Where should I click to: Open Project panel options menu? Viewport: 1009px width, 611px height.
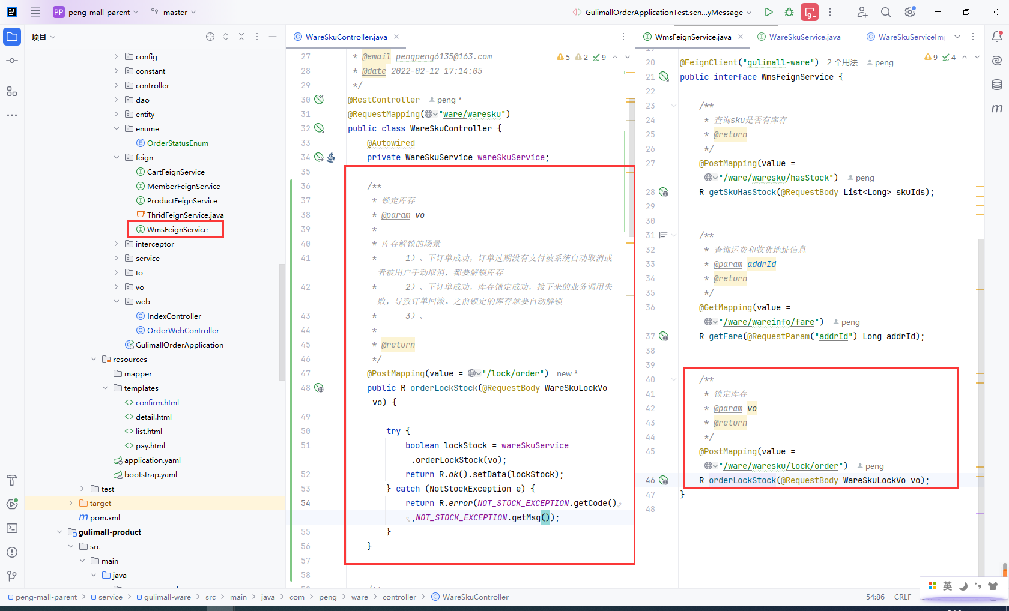[257, 37]
